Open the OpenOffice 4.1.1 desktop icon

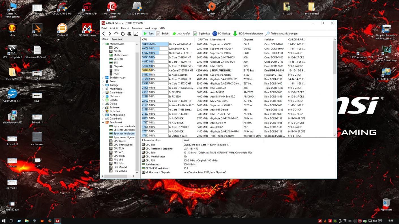point(12,96)
